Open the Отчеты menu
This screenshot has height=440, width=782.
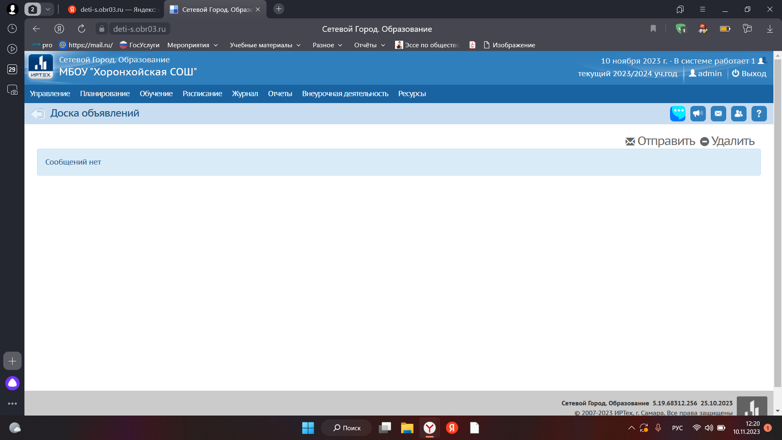point(280,94)
